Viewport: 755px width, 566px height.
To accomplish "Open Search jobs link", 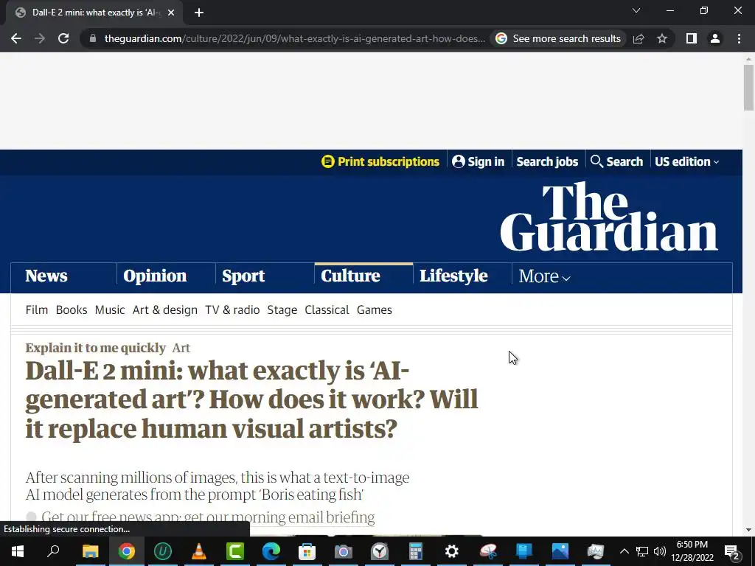I will pyautogui.click(x=547, y=161).
